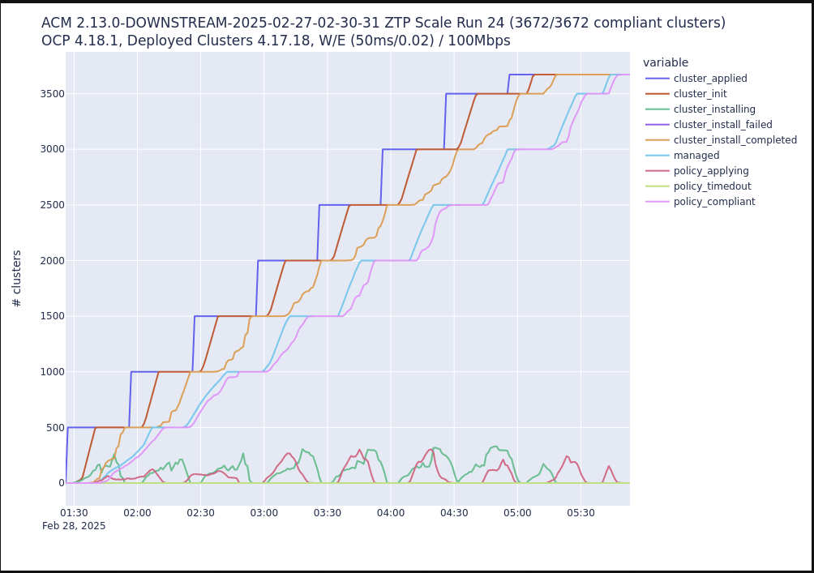The width and height of the screenshot is (814, 573).
Task: Click the red-brown cluster_init line swatch
Action: (x=658, y=94)
